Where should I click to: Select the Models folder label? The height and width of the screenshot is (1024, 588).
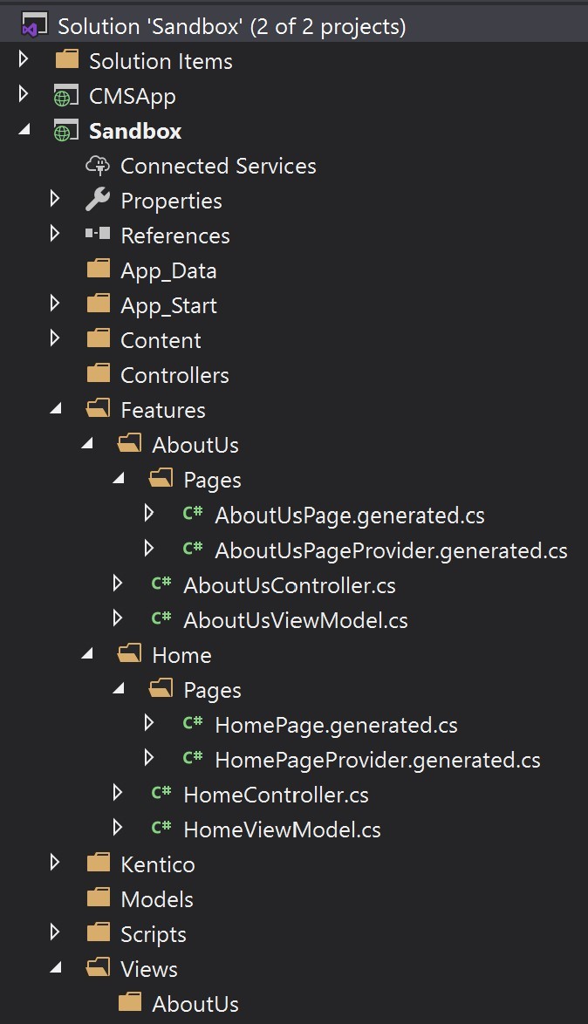coord(157,899)
